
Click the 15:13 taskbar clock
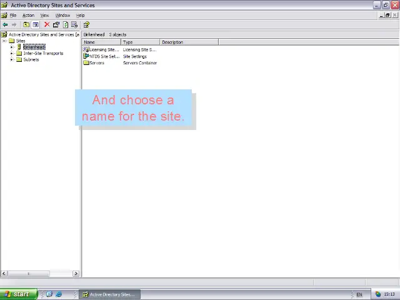389,294
